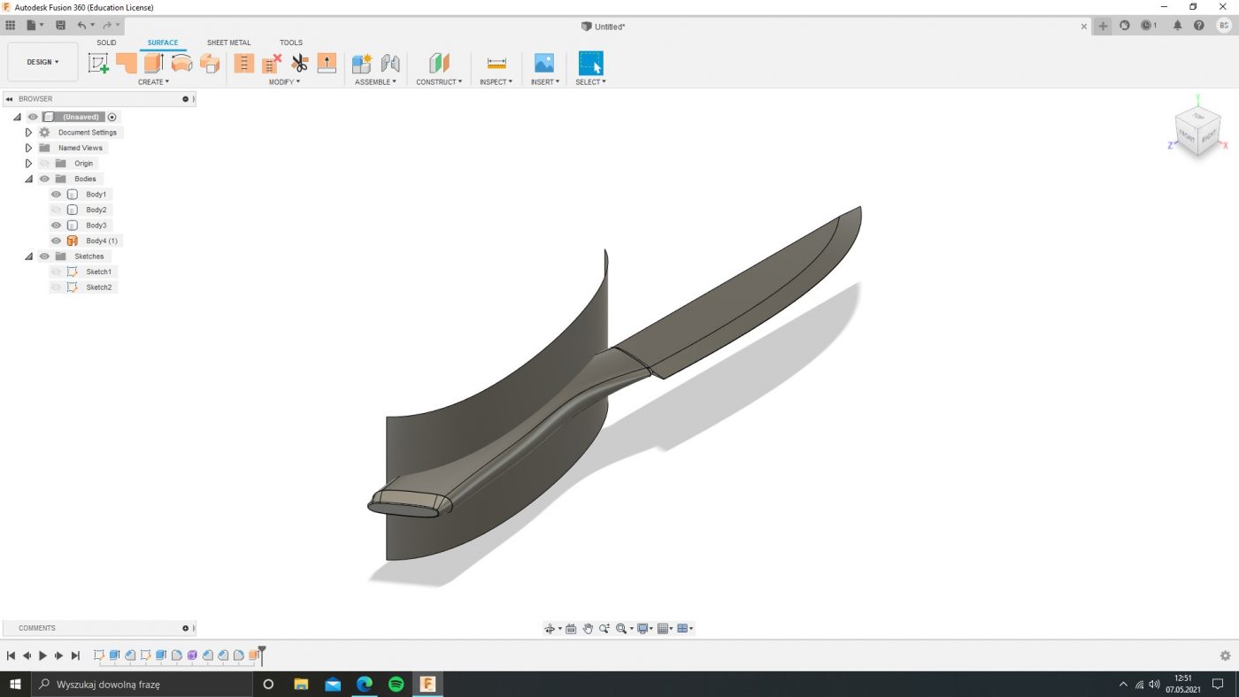Screen dimensions: 1239x697
Task: Click the timeline end marker
Action: click(262, 654)
